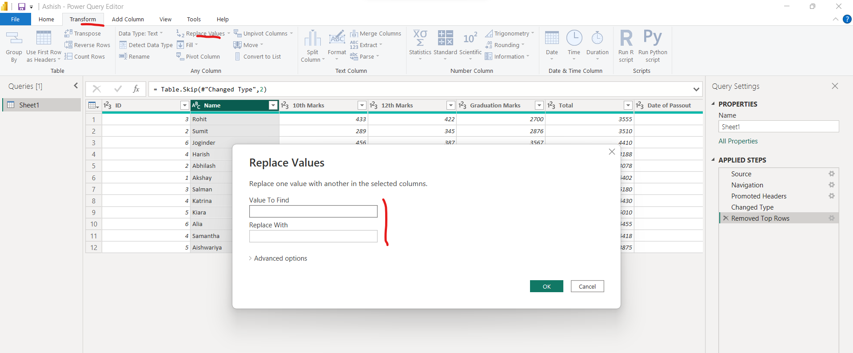Click the Transpose table icon

pyautogui.click(x=68, y=33)
